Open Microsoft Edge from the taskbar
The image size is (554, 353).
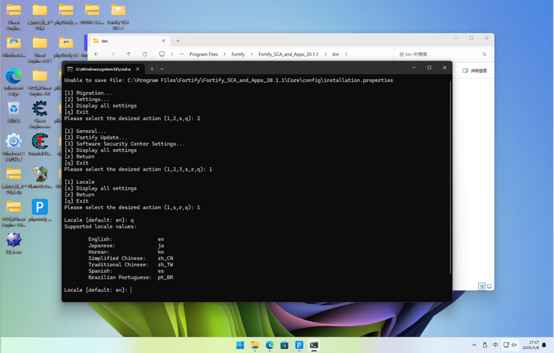pyautogui.click(x=269, y=345)
